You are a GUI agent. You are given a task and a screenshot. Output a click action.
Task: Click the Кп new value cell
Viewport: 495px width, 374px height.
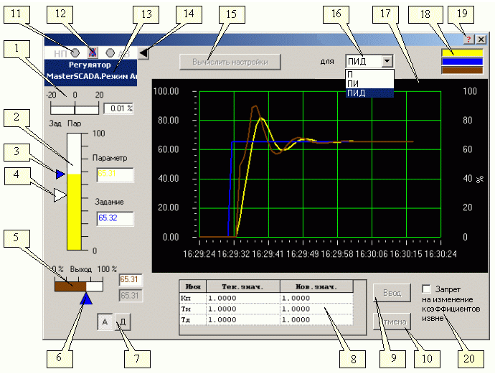coord(316,298)
